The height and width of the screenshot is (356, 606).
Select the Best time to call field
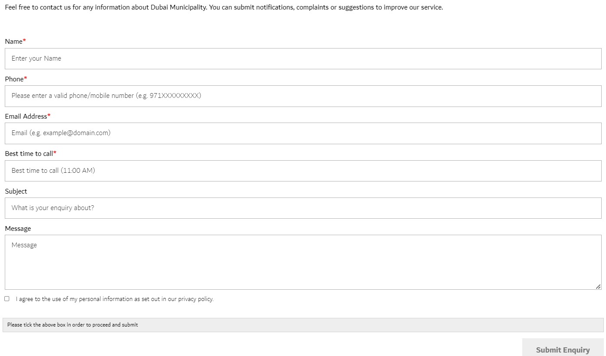click(303, 171)
